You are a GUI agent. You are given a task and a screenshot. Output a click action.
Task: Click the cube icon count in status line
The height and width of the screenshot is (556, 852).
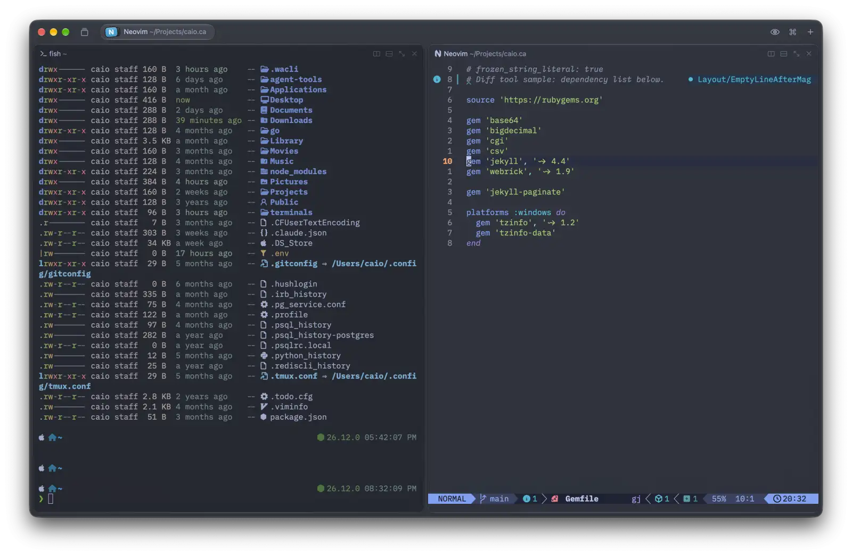(x=662, y=499)
